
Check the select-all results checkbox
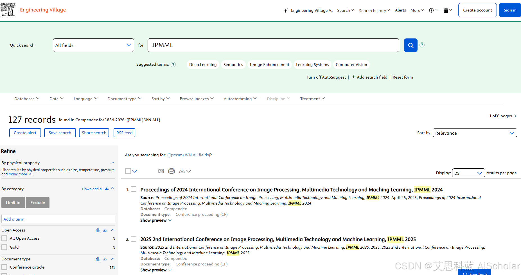click(128, 171)
